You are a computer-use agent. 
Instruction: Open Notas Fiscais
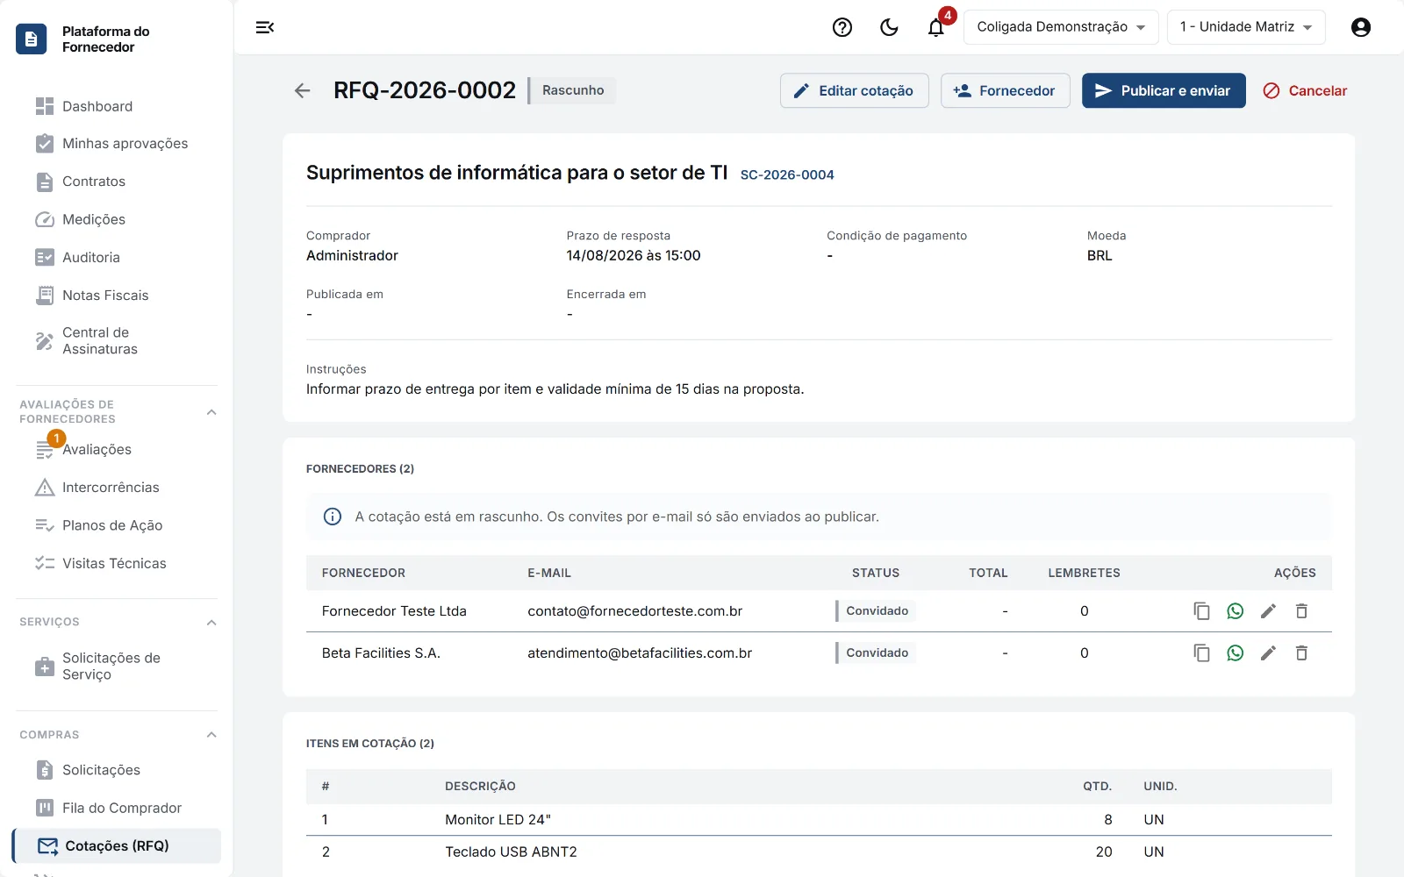(x=117, y=296)
